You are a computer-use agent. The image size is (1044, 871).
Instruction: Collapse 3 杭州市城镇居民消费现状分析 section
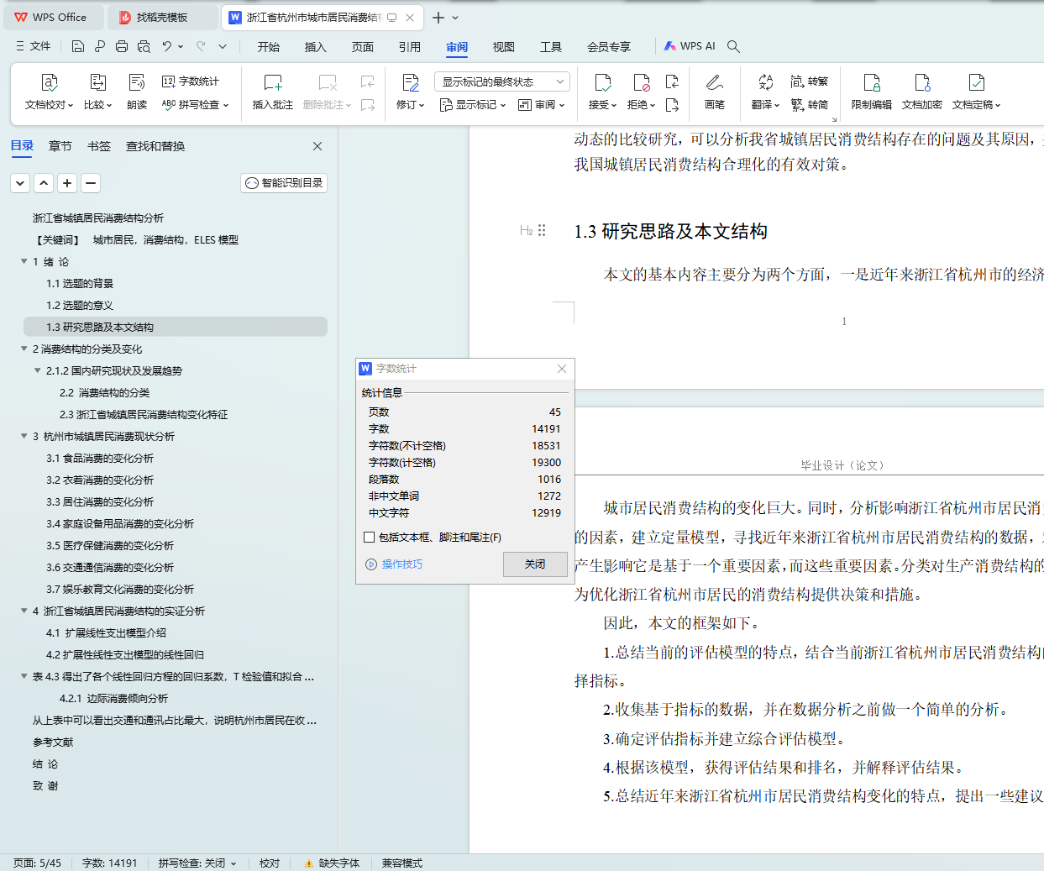pos(24,436)
